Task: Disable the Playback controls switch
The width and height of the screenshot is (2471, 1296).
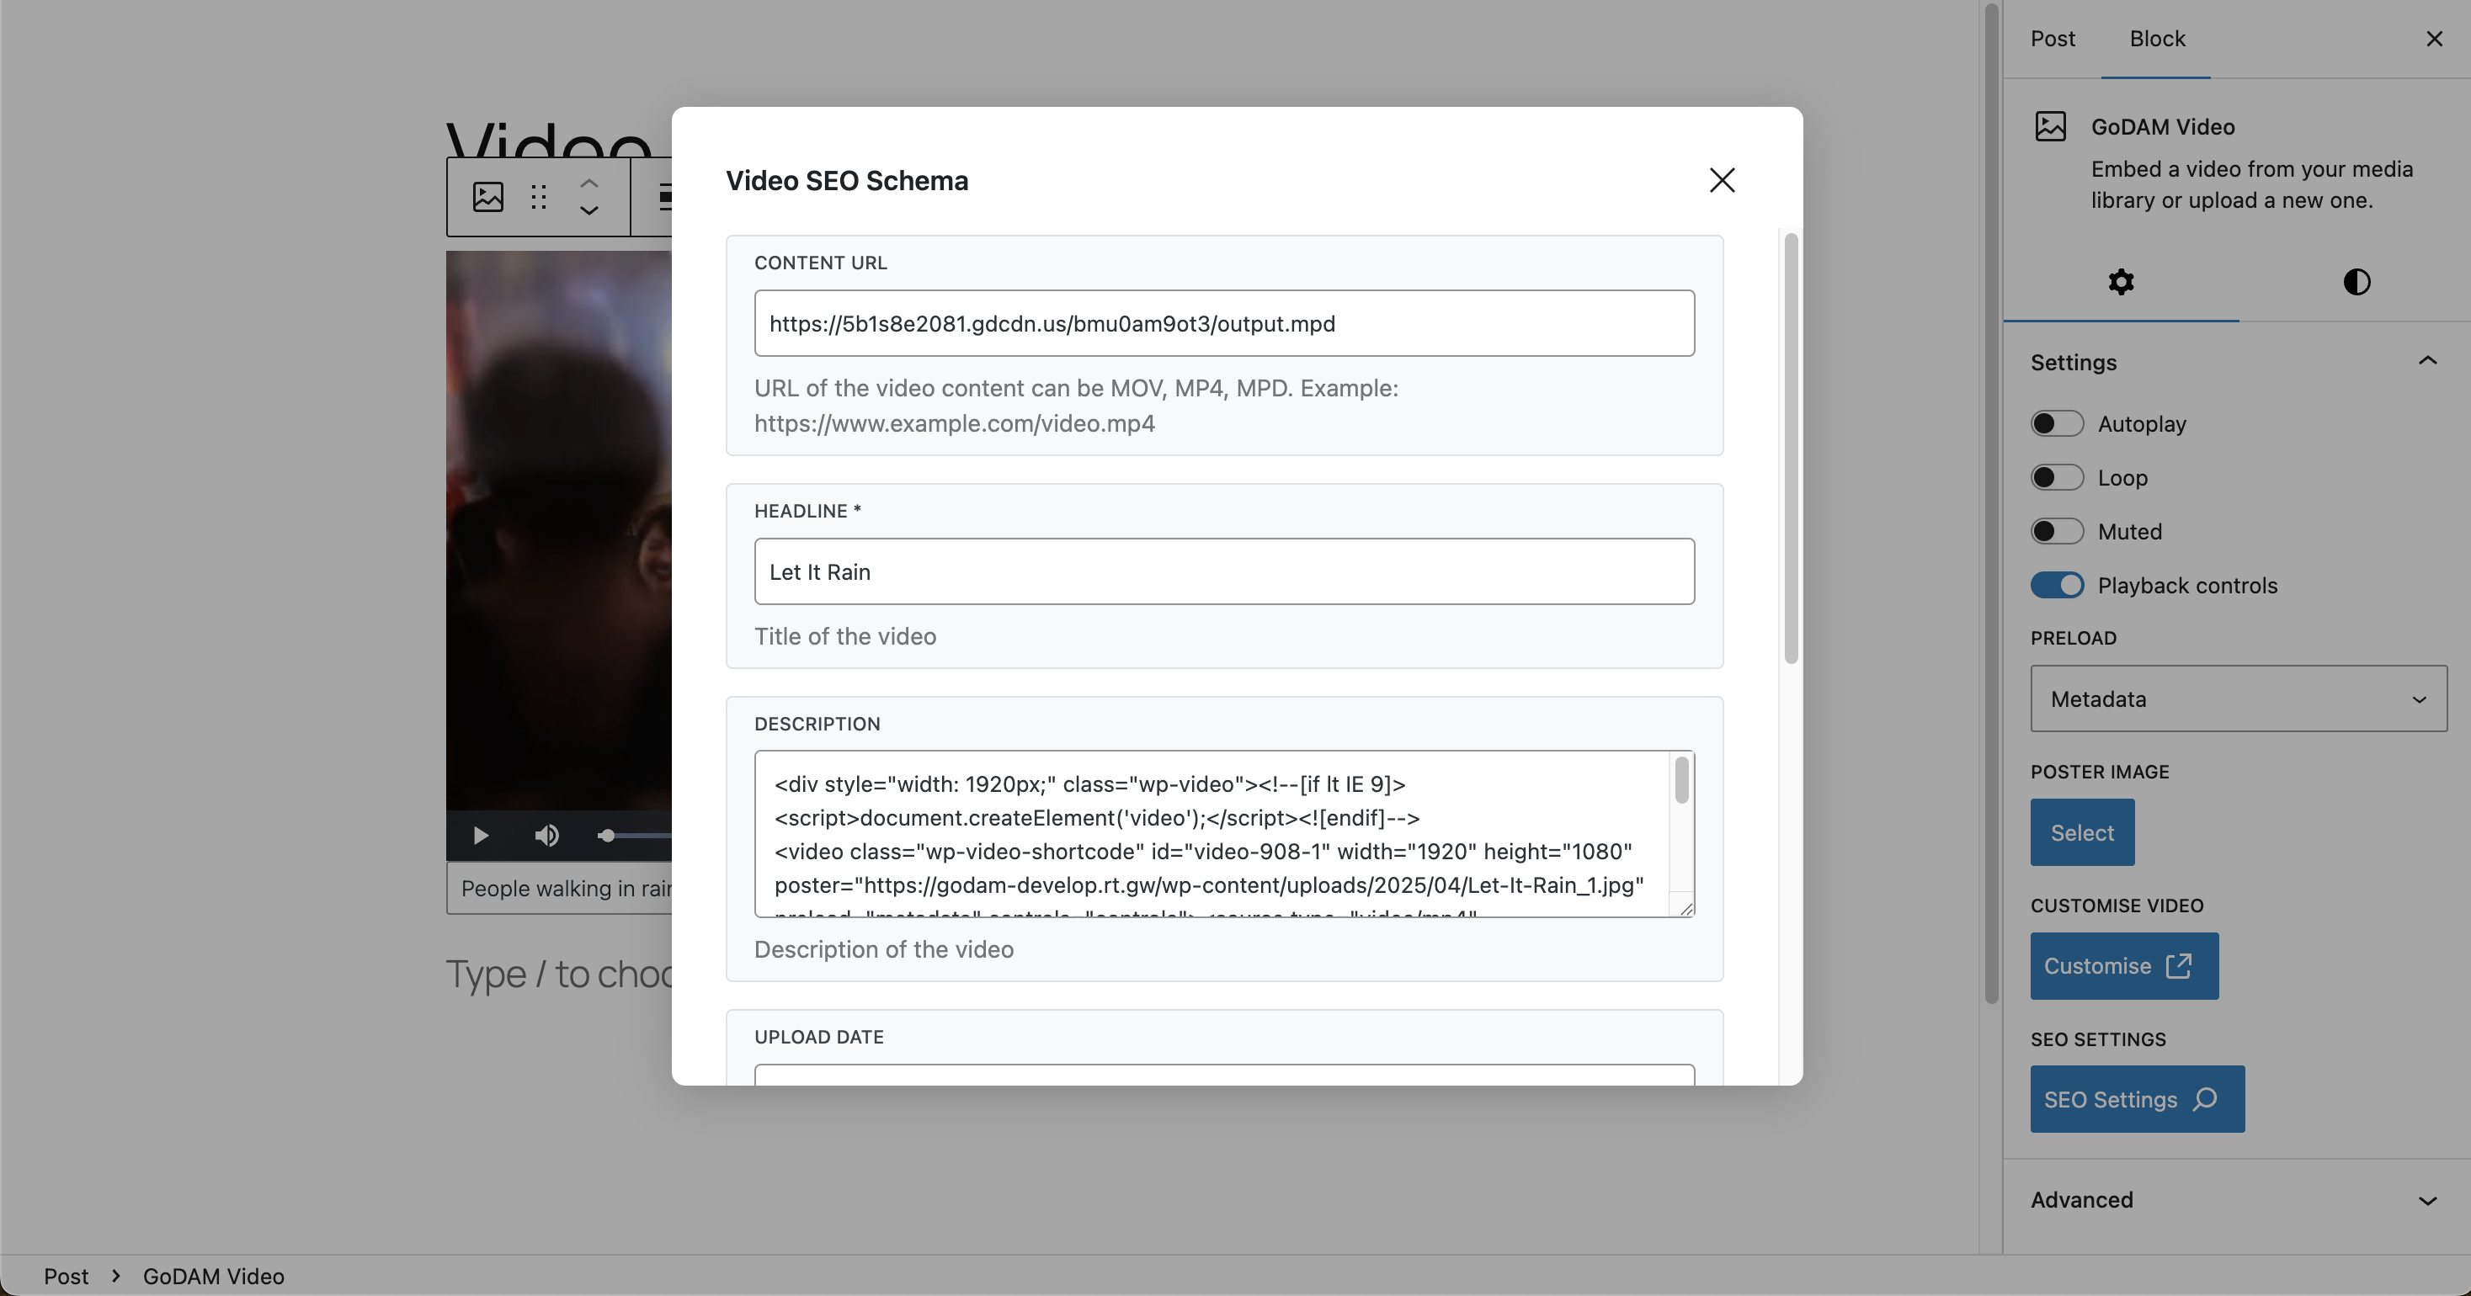Action: [2057, 585]
